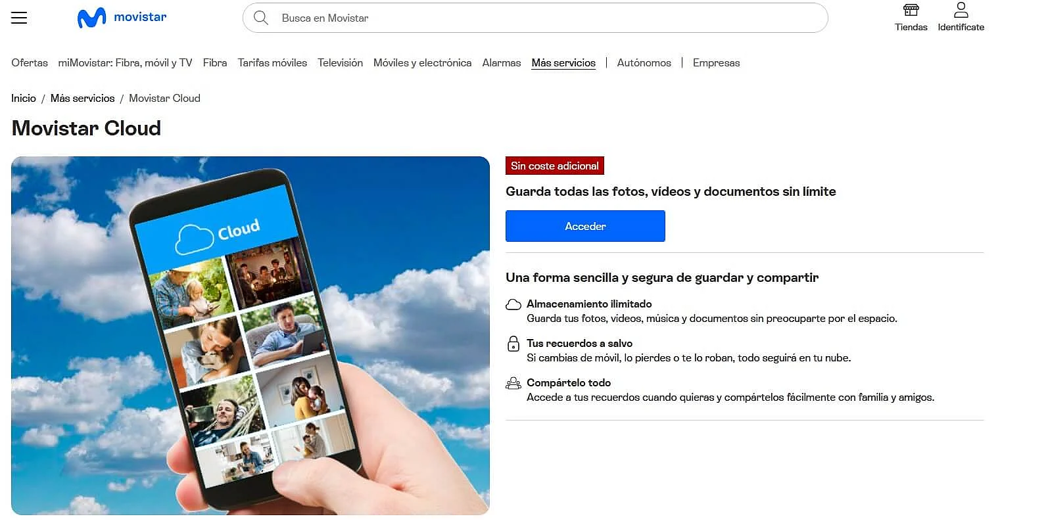This screenshot has height=525, width=1046.
Task: Open Móviles y electrónica menu
Action: coord(422,63)
